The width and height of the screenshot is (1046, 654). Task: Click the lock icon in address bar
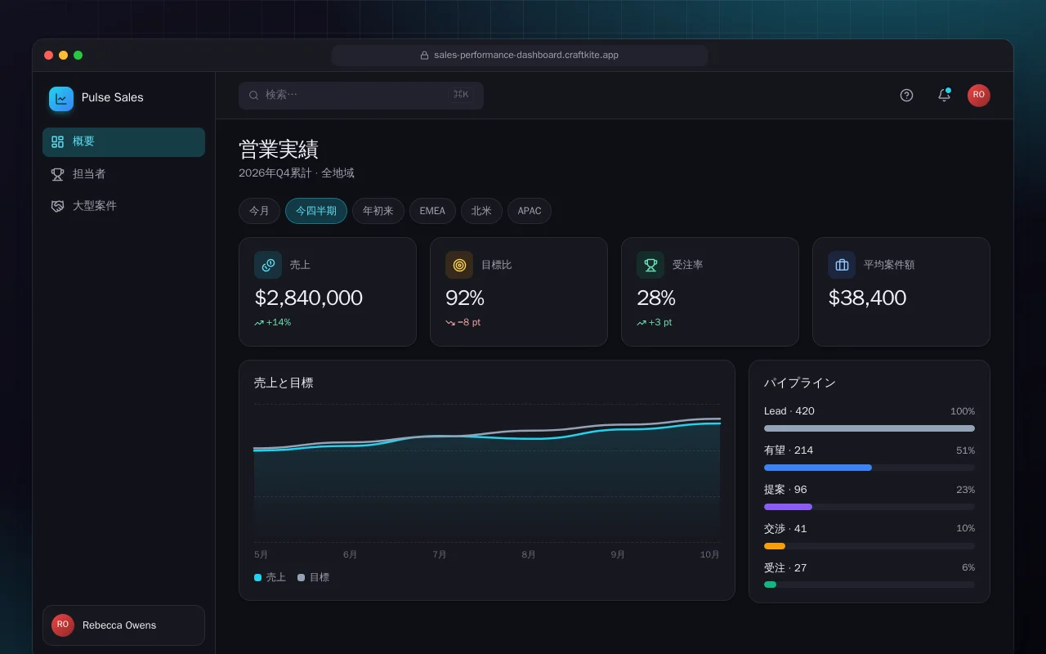[x=424, y=56]
